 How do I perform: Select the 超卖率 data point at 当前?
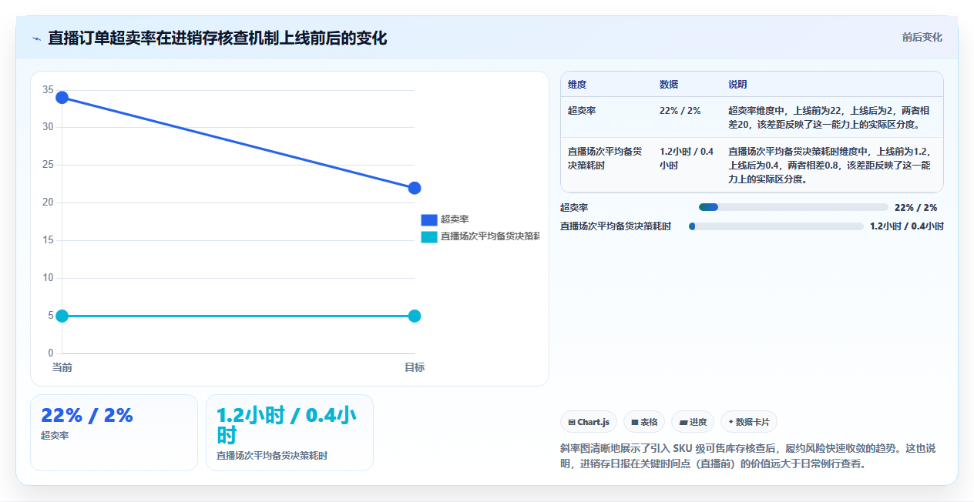[x=62, y=97]
